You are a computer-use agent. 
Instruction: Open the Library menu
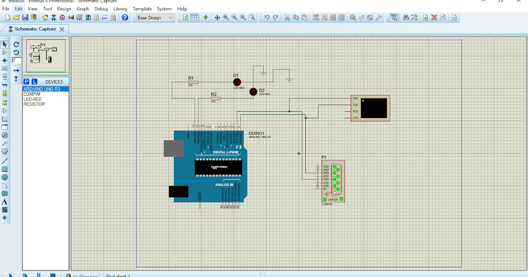120,8
